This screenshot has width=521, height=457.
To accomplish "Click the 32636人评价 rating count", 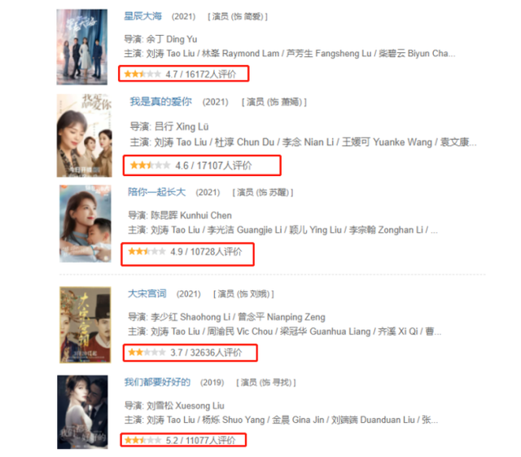I will 216,352.
